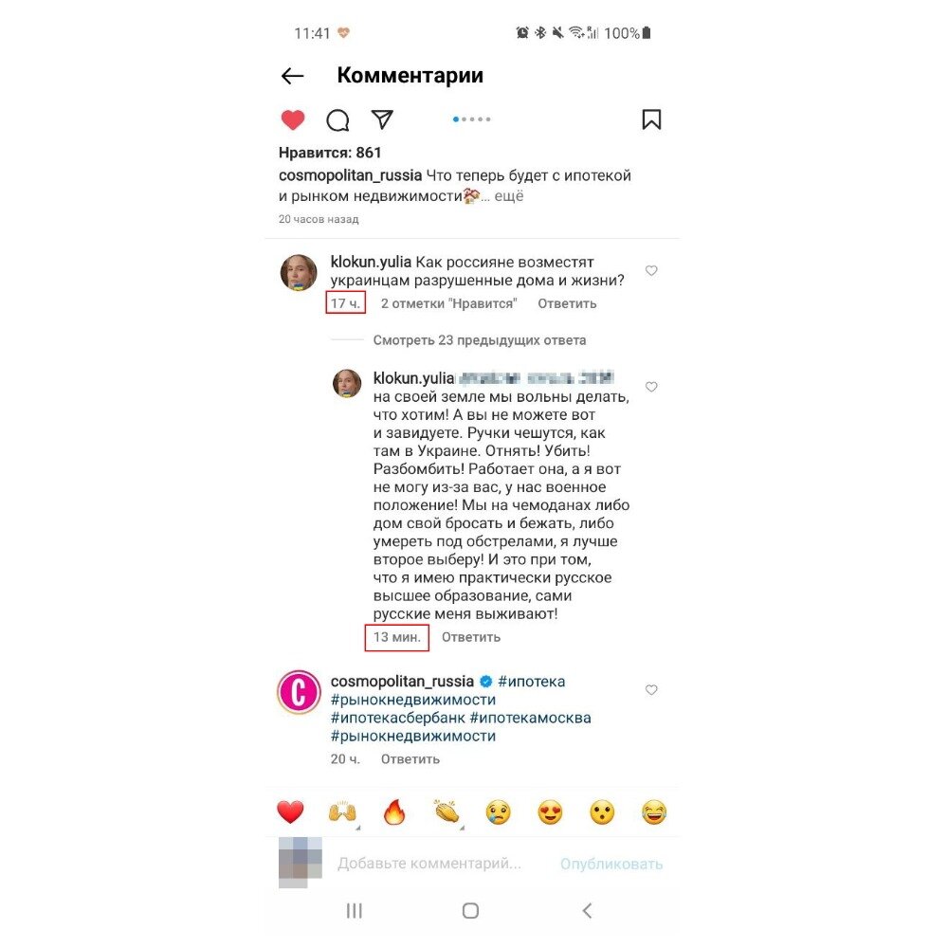Open Android recent apps navigation button
The image size is (948, 948).
pos(355,910)
